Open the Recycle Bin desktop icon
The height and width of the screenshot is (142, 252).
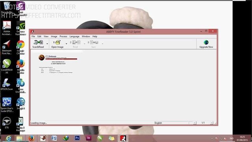tap(7, 7)
